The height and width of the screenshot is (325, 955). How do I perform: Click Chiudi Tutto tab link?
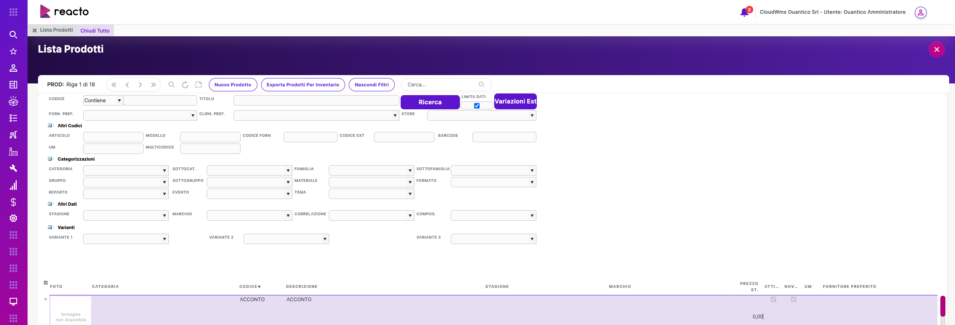coord(95,30)
